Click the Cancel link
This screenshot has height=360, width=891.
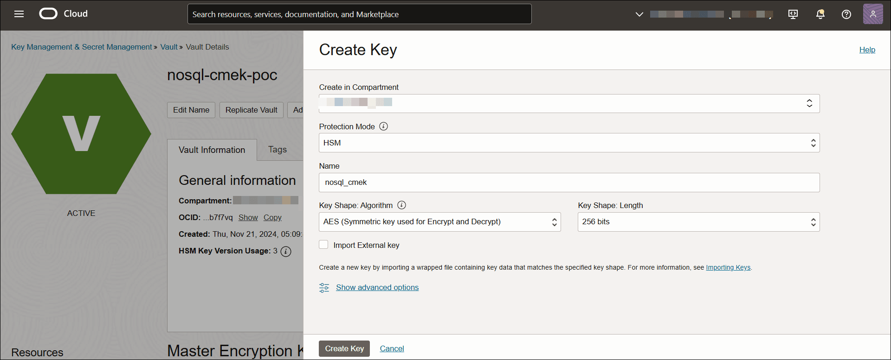point(392,348)
